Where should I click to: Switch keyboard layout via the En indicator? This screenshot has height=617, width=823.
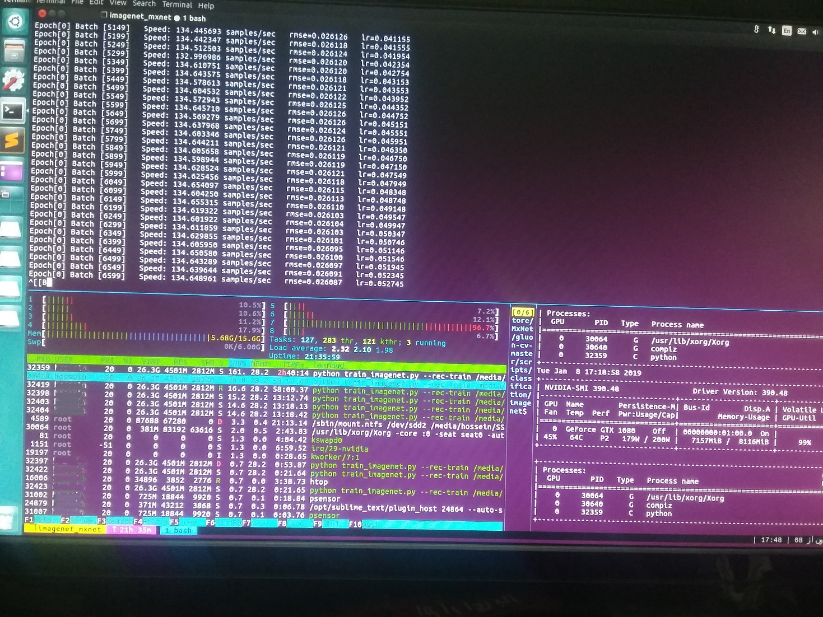point(787,31)
